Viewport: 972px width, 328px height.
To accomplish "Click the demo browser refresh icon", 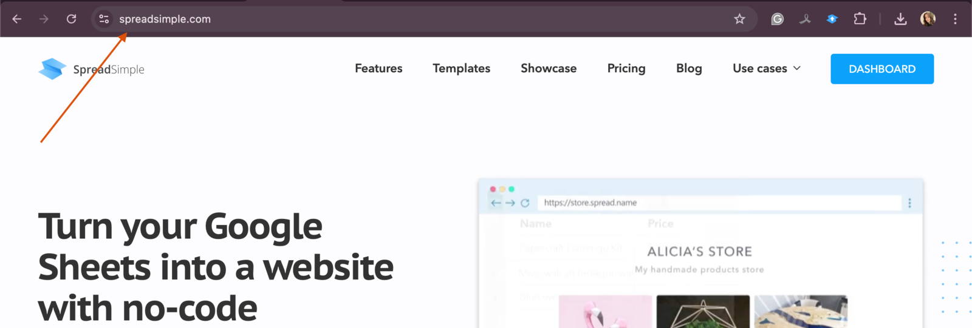I will (525, 203).
